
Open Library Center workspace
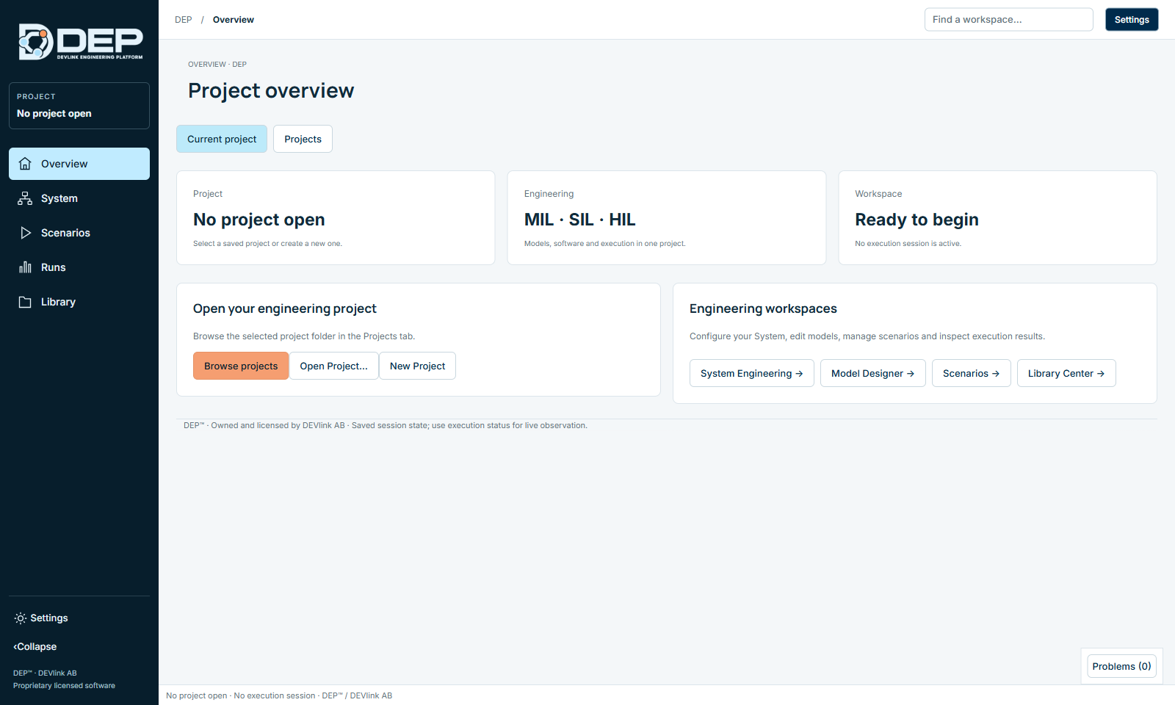pos(1066,373)
